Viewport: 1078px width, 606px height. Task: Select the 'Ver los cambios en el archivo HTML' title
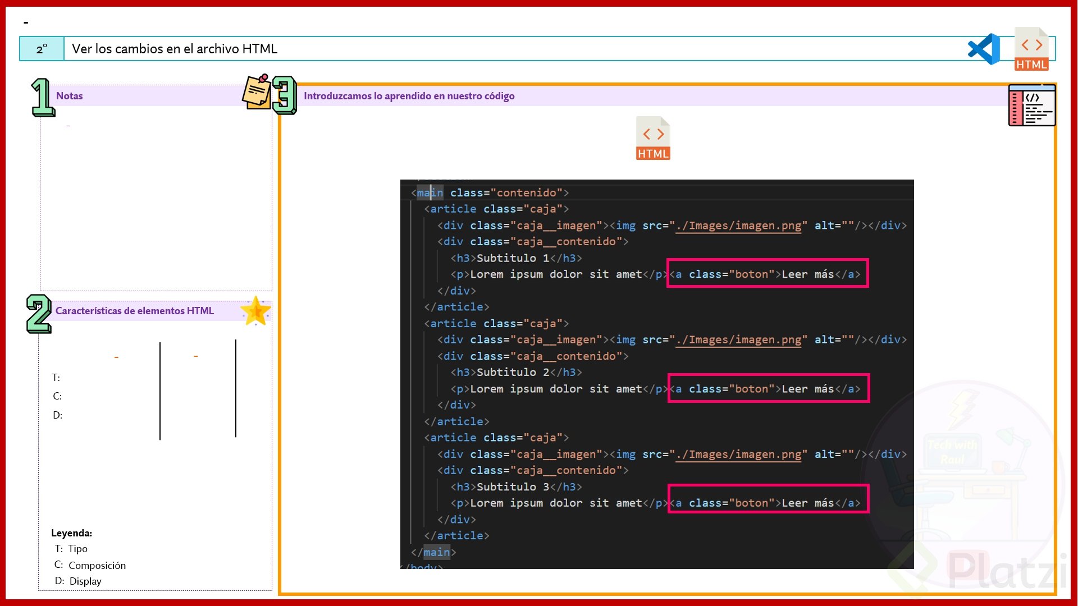pyautogui.click(x=175, y=49)
